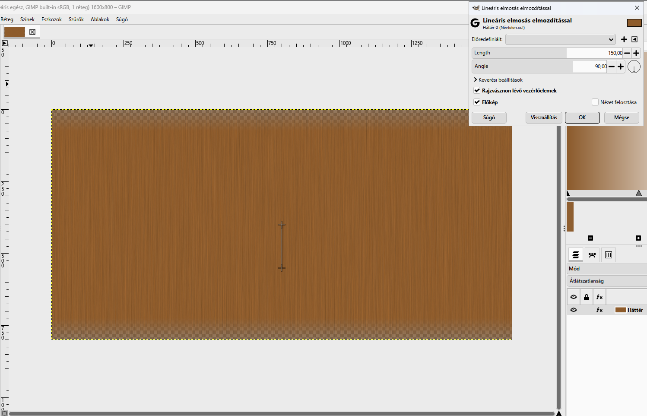This screenshot has height=416, width=647.
Task: Click the Visszaállítás reset button
Action: pos(544,117)
